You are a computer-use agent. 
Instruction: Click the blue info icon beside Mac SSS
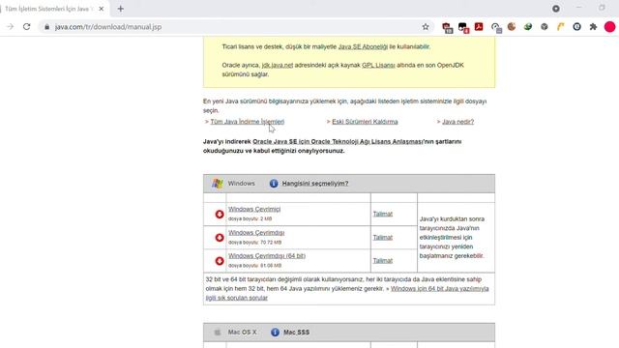275,333
